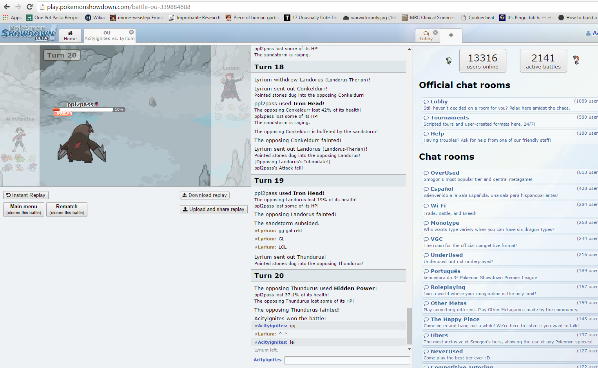Open a new room with plus tab
This screenshot has height=368, width=598.
point(451,35)
